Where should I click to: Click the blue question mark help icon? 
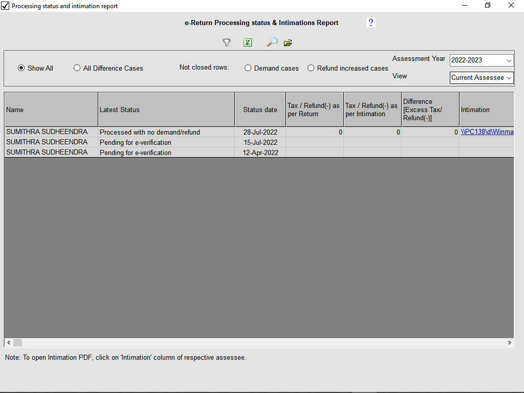point(371,23)
